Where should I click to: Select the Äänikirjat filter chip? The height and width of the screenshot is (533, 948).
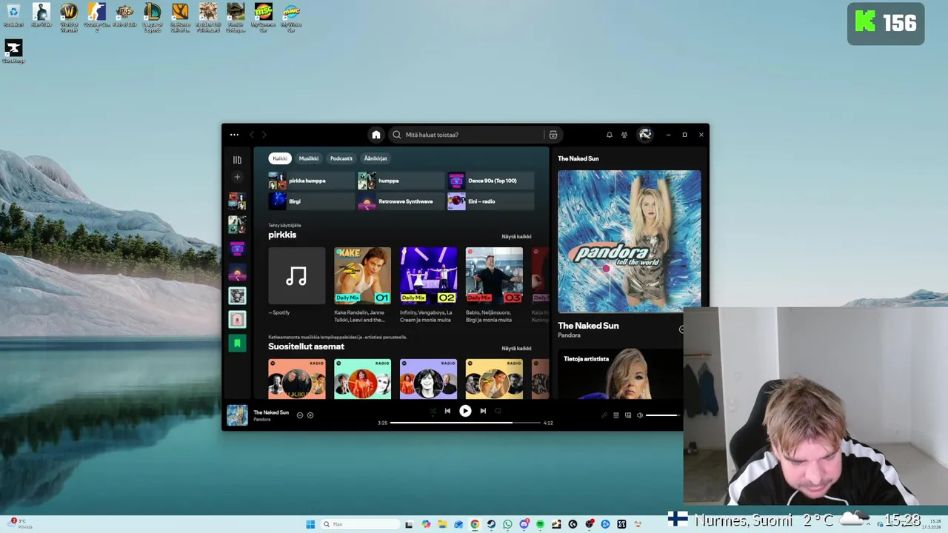click(375, 158)
